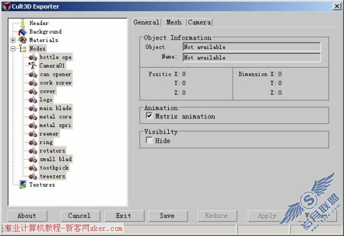Viewport: 344px width, 236px height.
Task: Click the metal spri node icon
Action: point(33,125)
